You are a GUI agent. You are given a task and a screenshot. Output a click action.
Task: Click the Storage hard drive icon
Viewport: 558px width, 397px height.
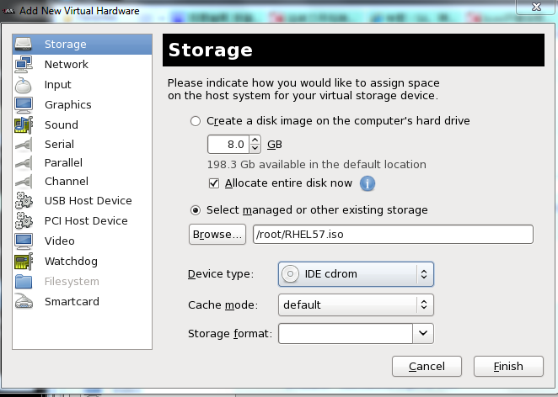coord(23,44)
